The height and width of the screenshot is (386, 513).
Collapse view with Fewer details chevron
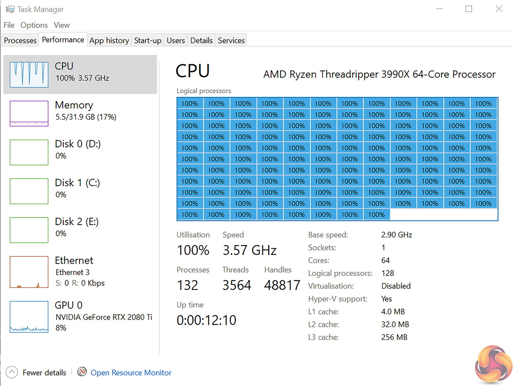pyautogui.click(x=12, y=372)
